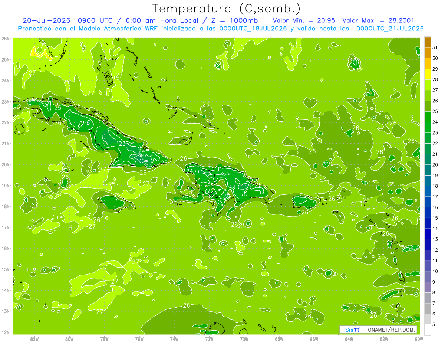Click the white swatch below 5

click(x=428, y=330)
